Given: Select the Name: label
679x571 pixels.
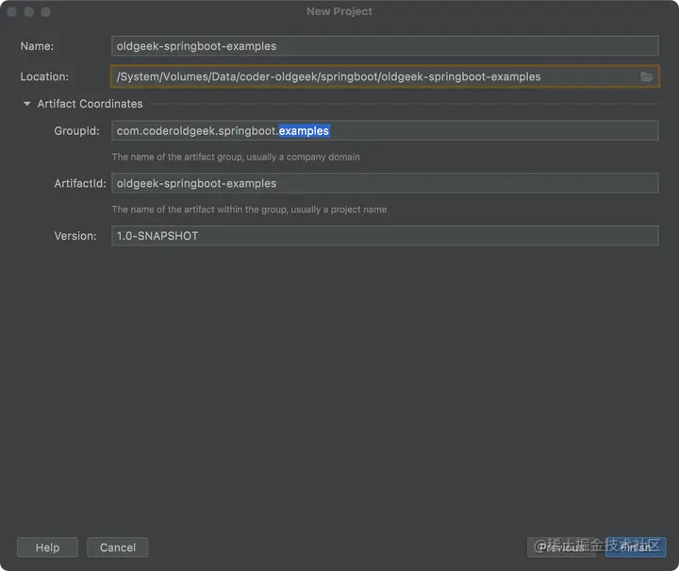Looking at the screenshot, I should click(37, 46).
